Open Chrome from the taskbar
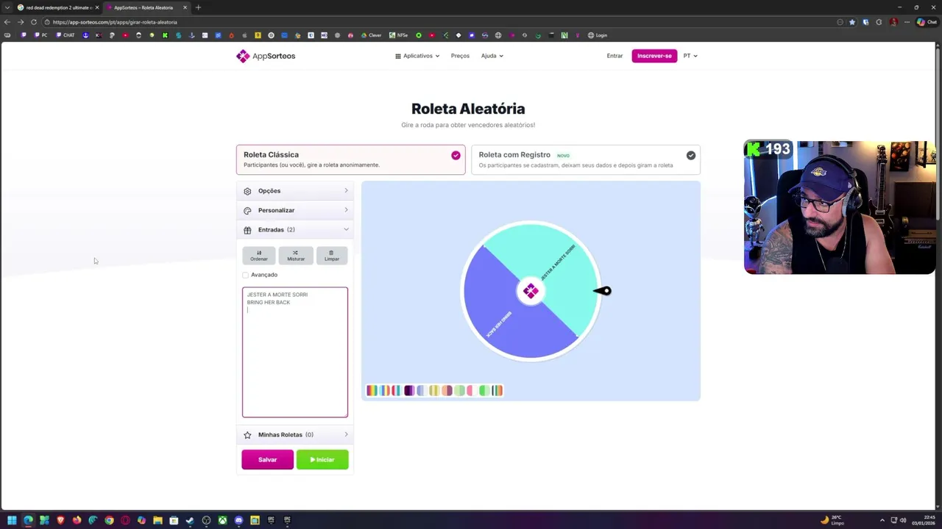 coord(109,520)
